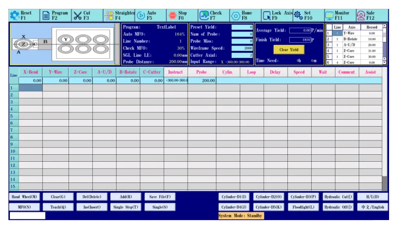Click Hand Wheel(M) button
The image size is (397, 225).
pyautogui.click(x=24, y=197)
